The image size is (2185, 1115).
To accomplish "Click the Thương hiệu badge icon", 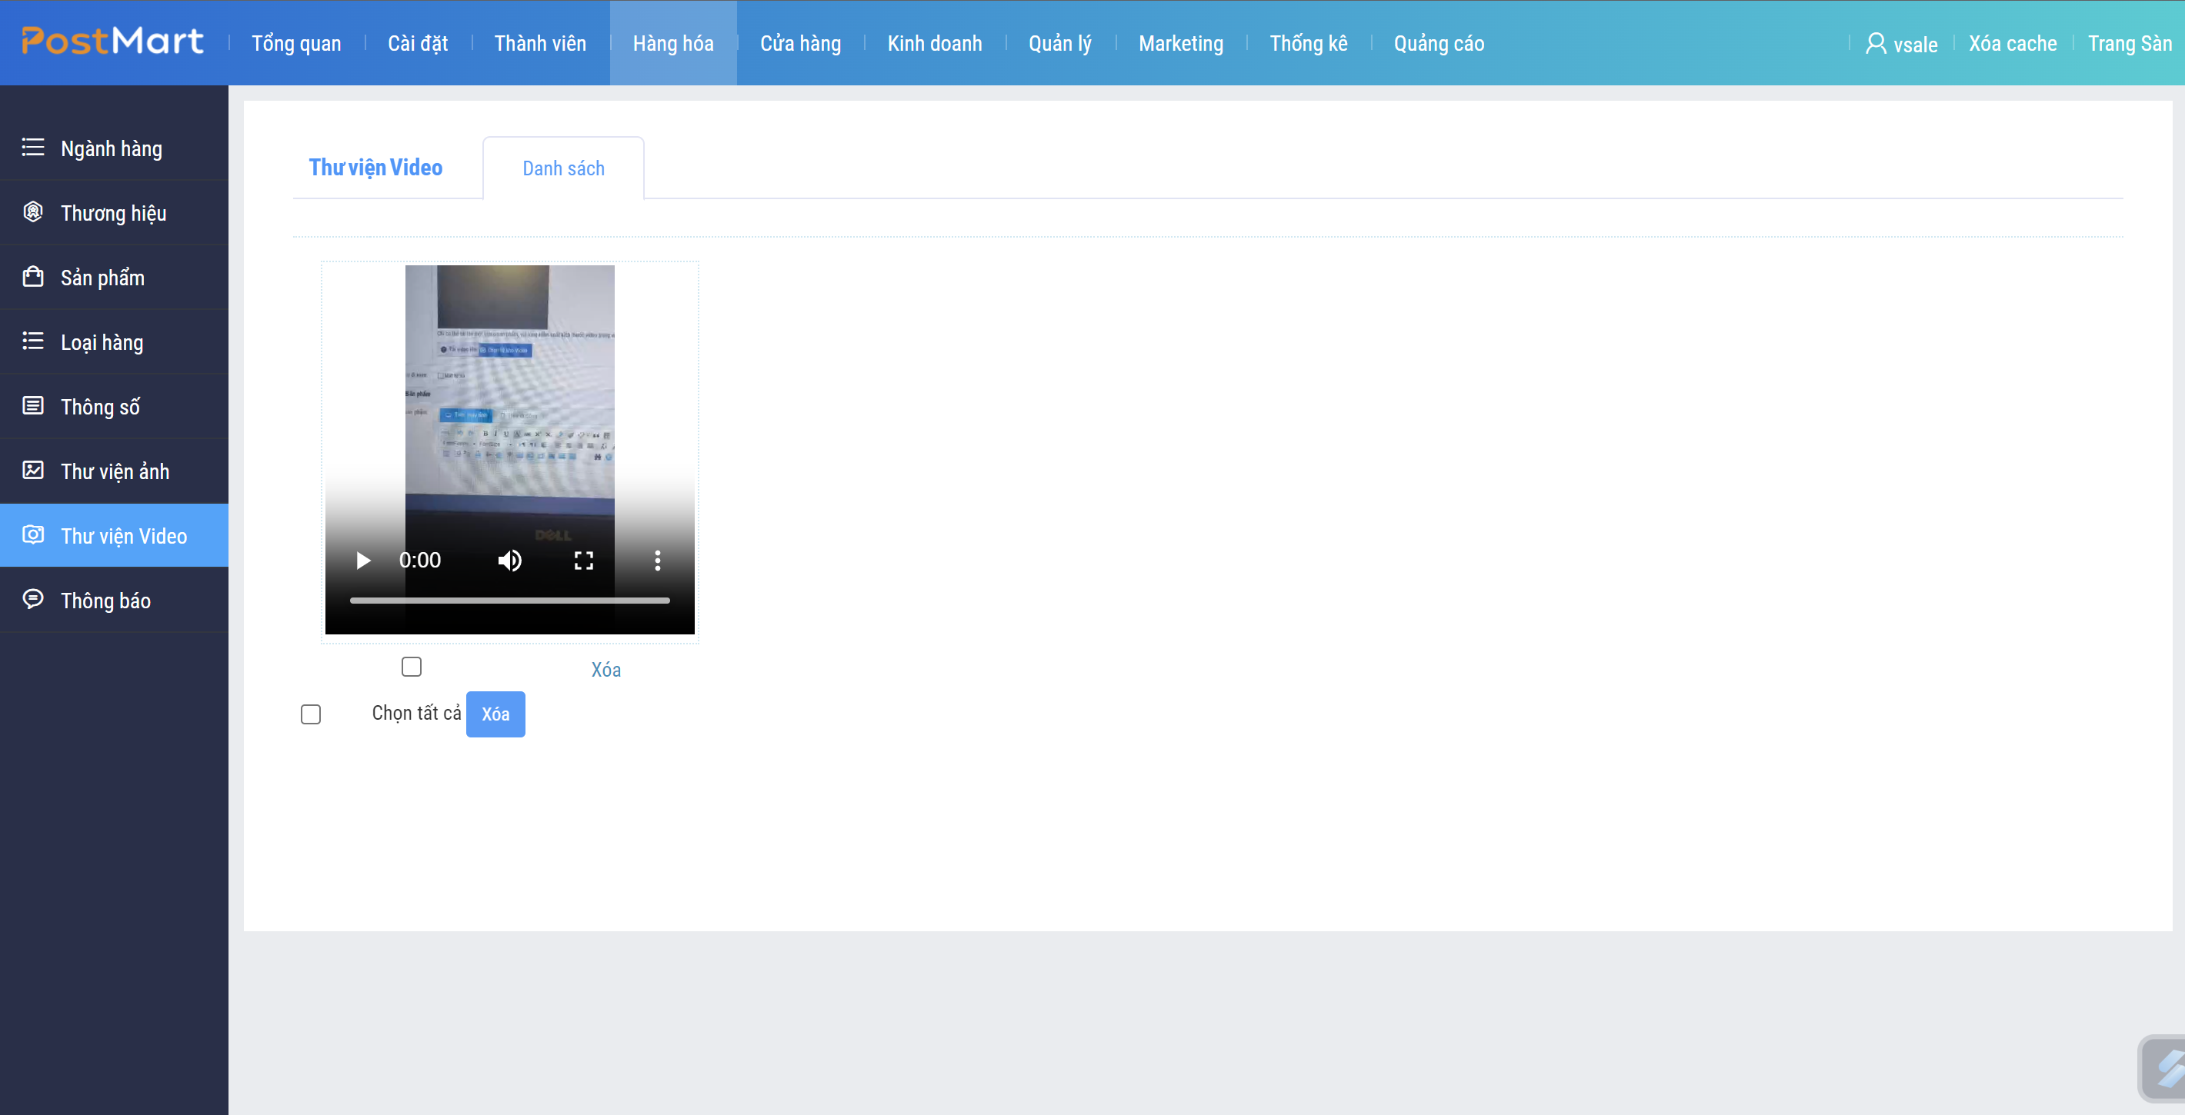I will 33,212.
